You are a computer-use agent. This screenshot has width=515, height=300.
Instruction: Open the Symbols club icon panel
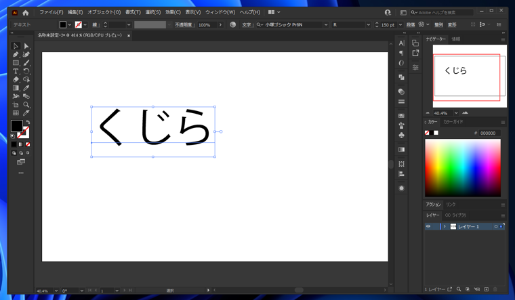[x=401, y=135]
